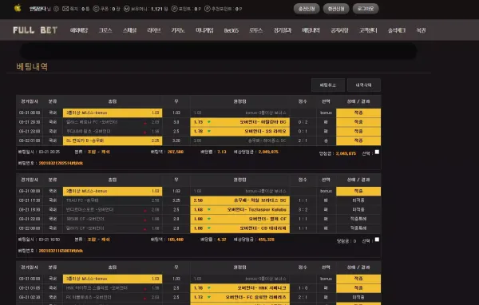Click the 충전신청 button

[307, 9]
